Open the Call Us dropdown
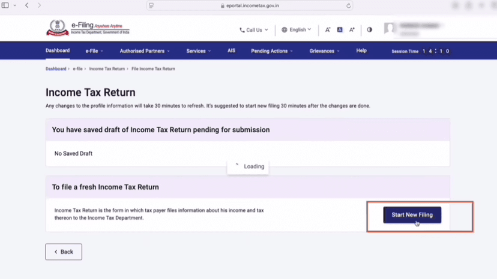The image size is (497, 279). pyautogui.click(x=253, y=30)
